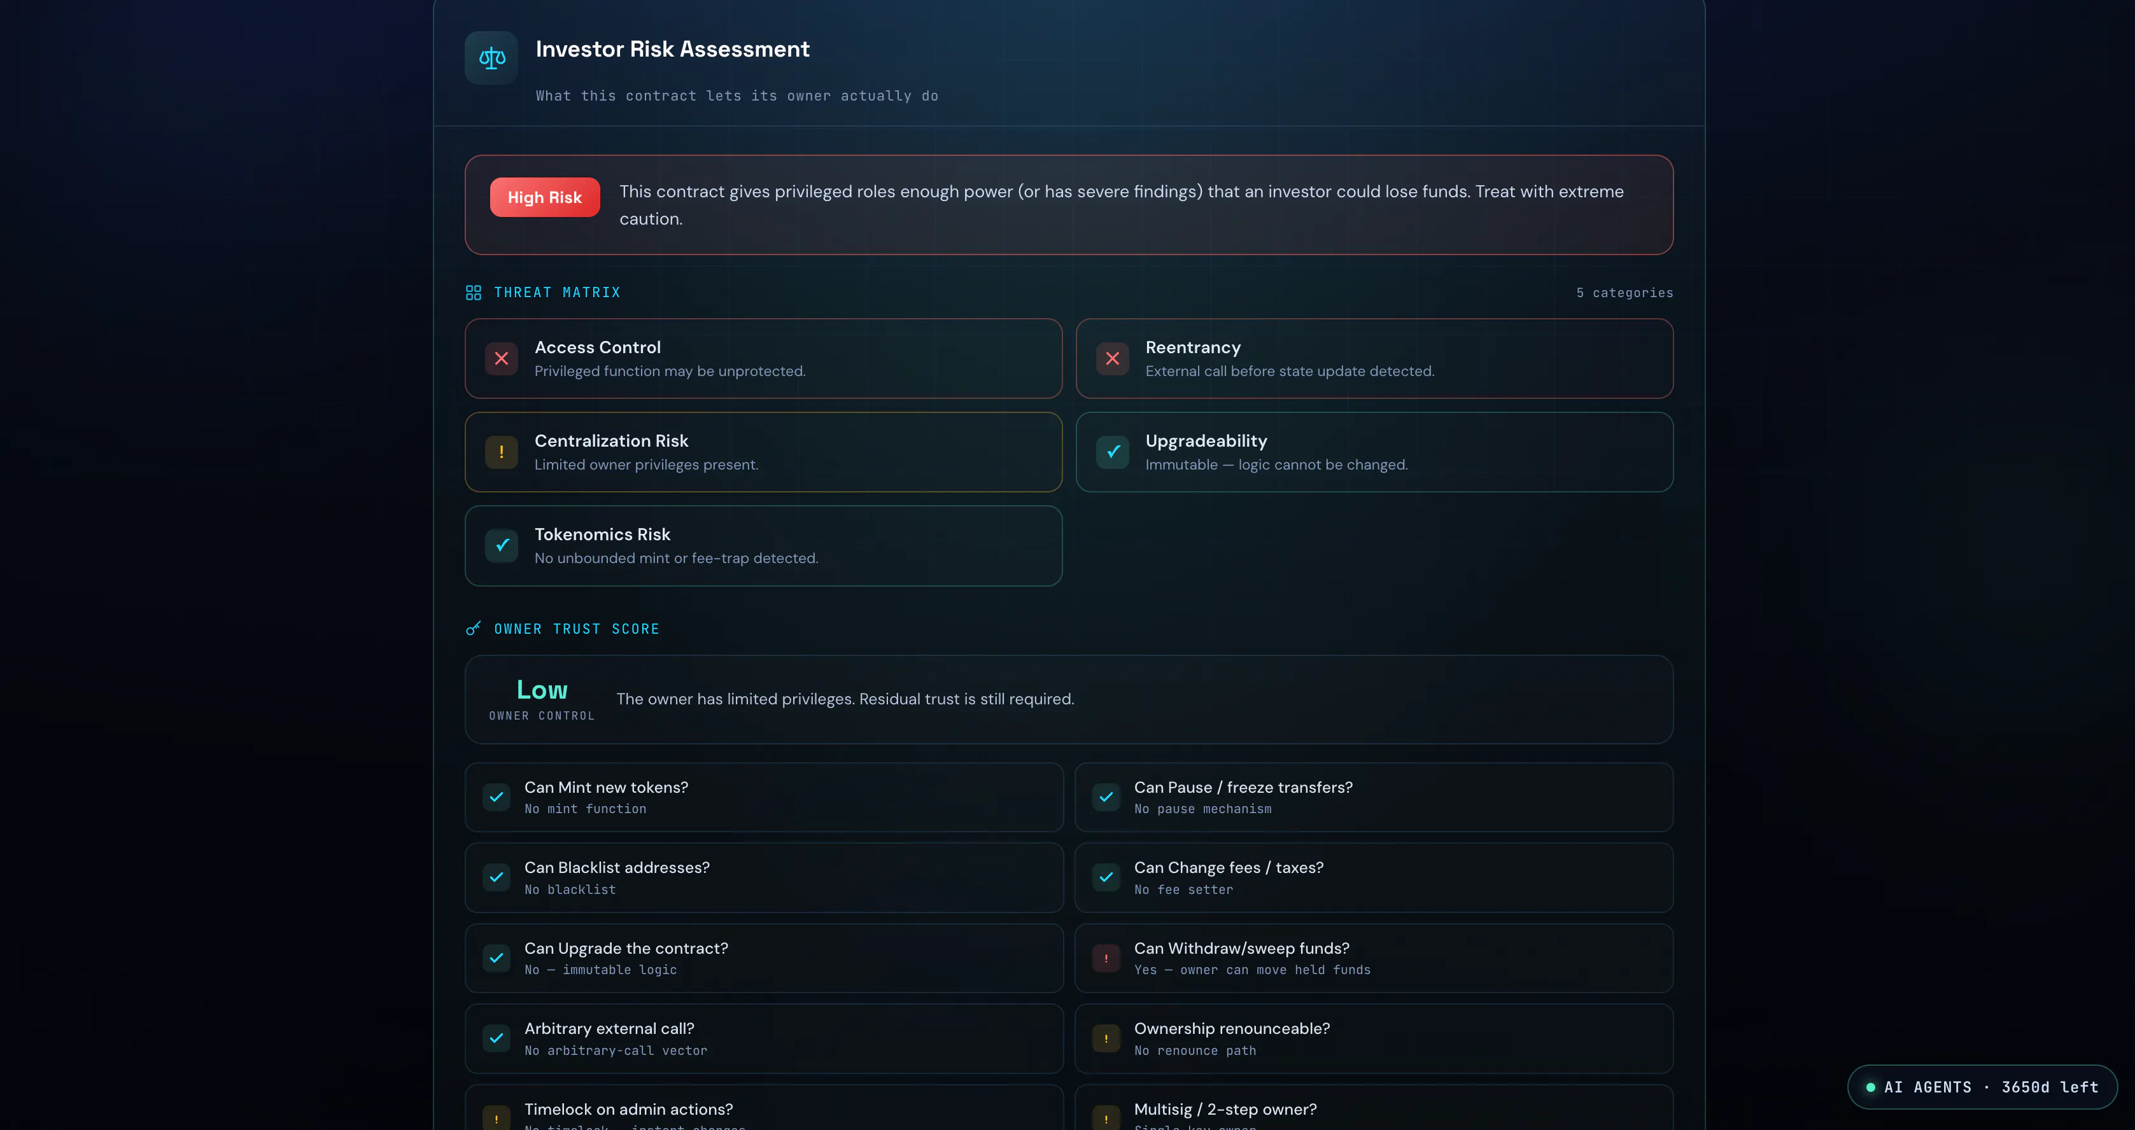Viewport: 2135px width, 1130px height.
Task: Click the OWNER CONTROL caption
Action: coord(542,716)
